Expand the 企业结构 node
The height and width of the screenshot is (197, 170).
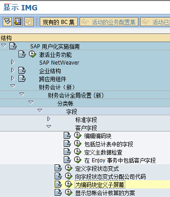pos(13,70)
